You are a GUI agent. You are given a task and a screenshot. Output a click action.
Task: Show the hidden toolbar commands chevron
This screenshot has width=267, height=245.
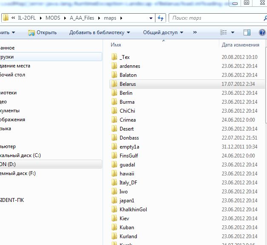click(x=195, y=32)
